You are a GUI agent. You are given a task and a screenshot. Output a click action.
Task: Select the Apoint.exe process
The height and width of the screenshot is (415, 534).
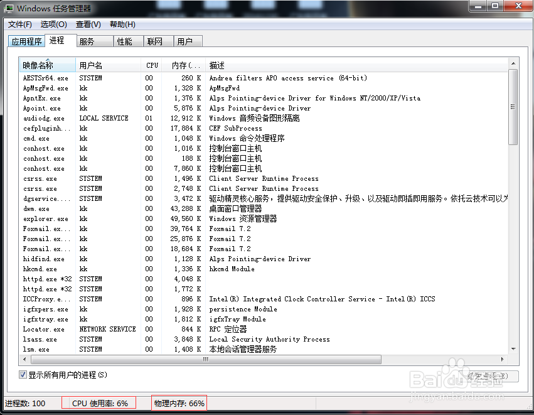[x=264, y=109]
